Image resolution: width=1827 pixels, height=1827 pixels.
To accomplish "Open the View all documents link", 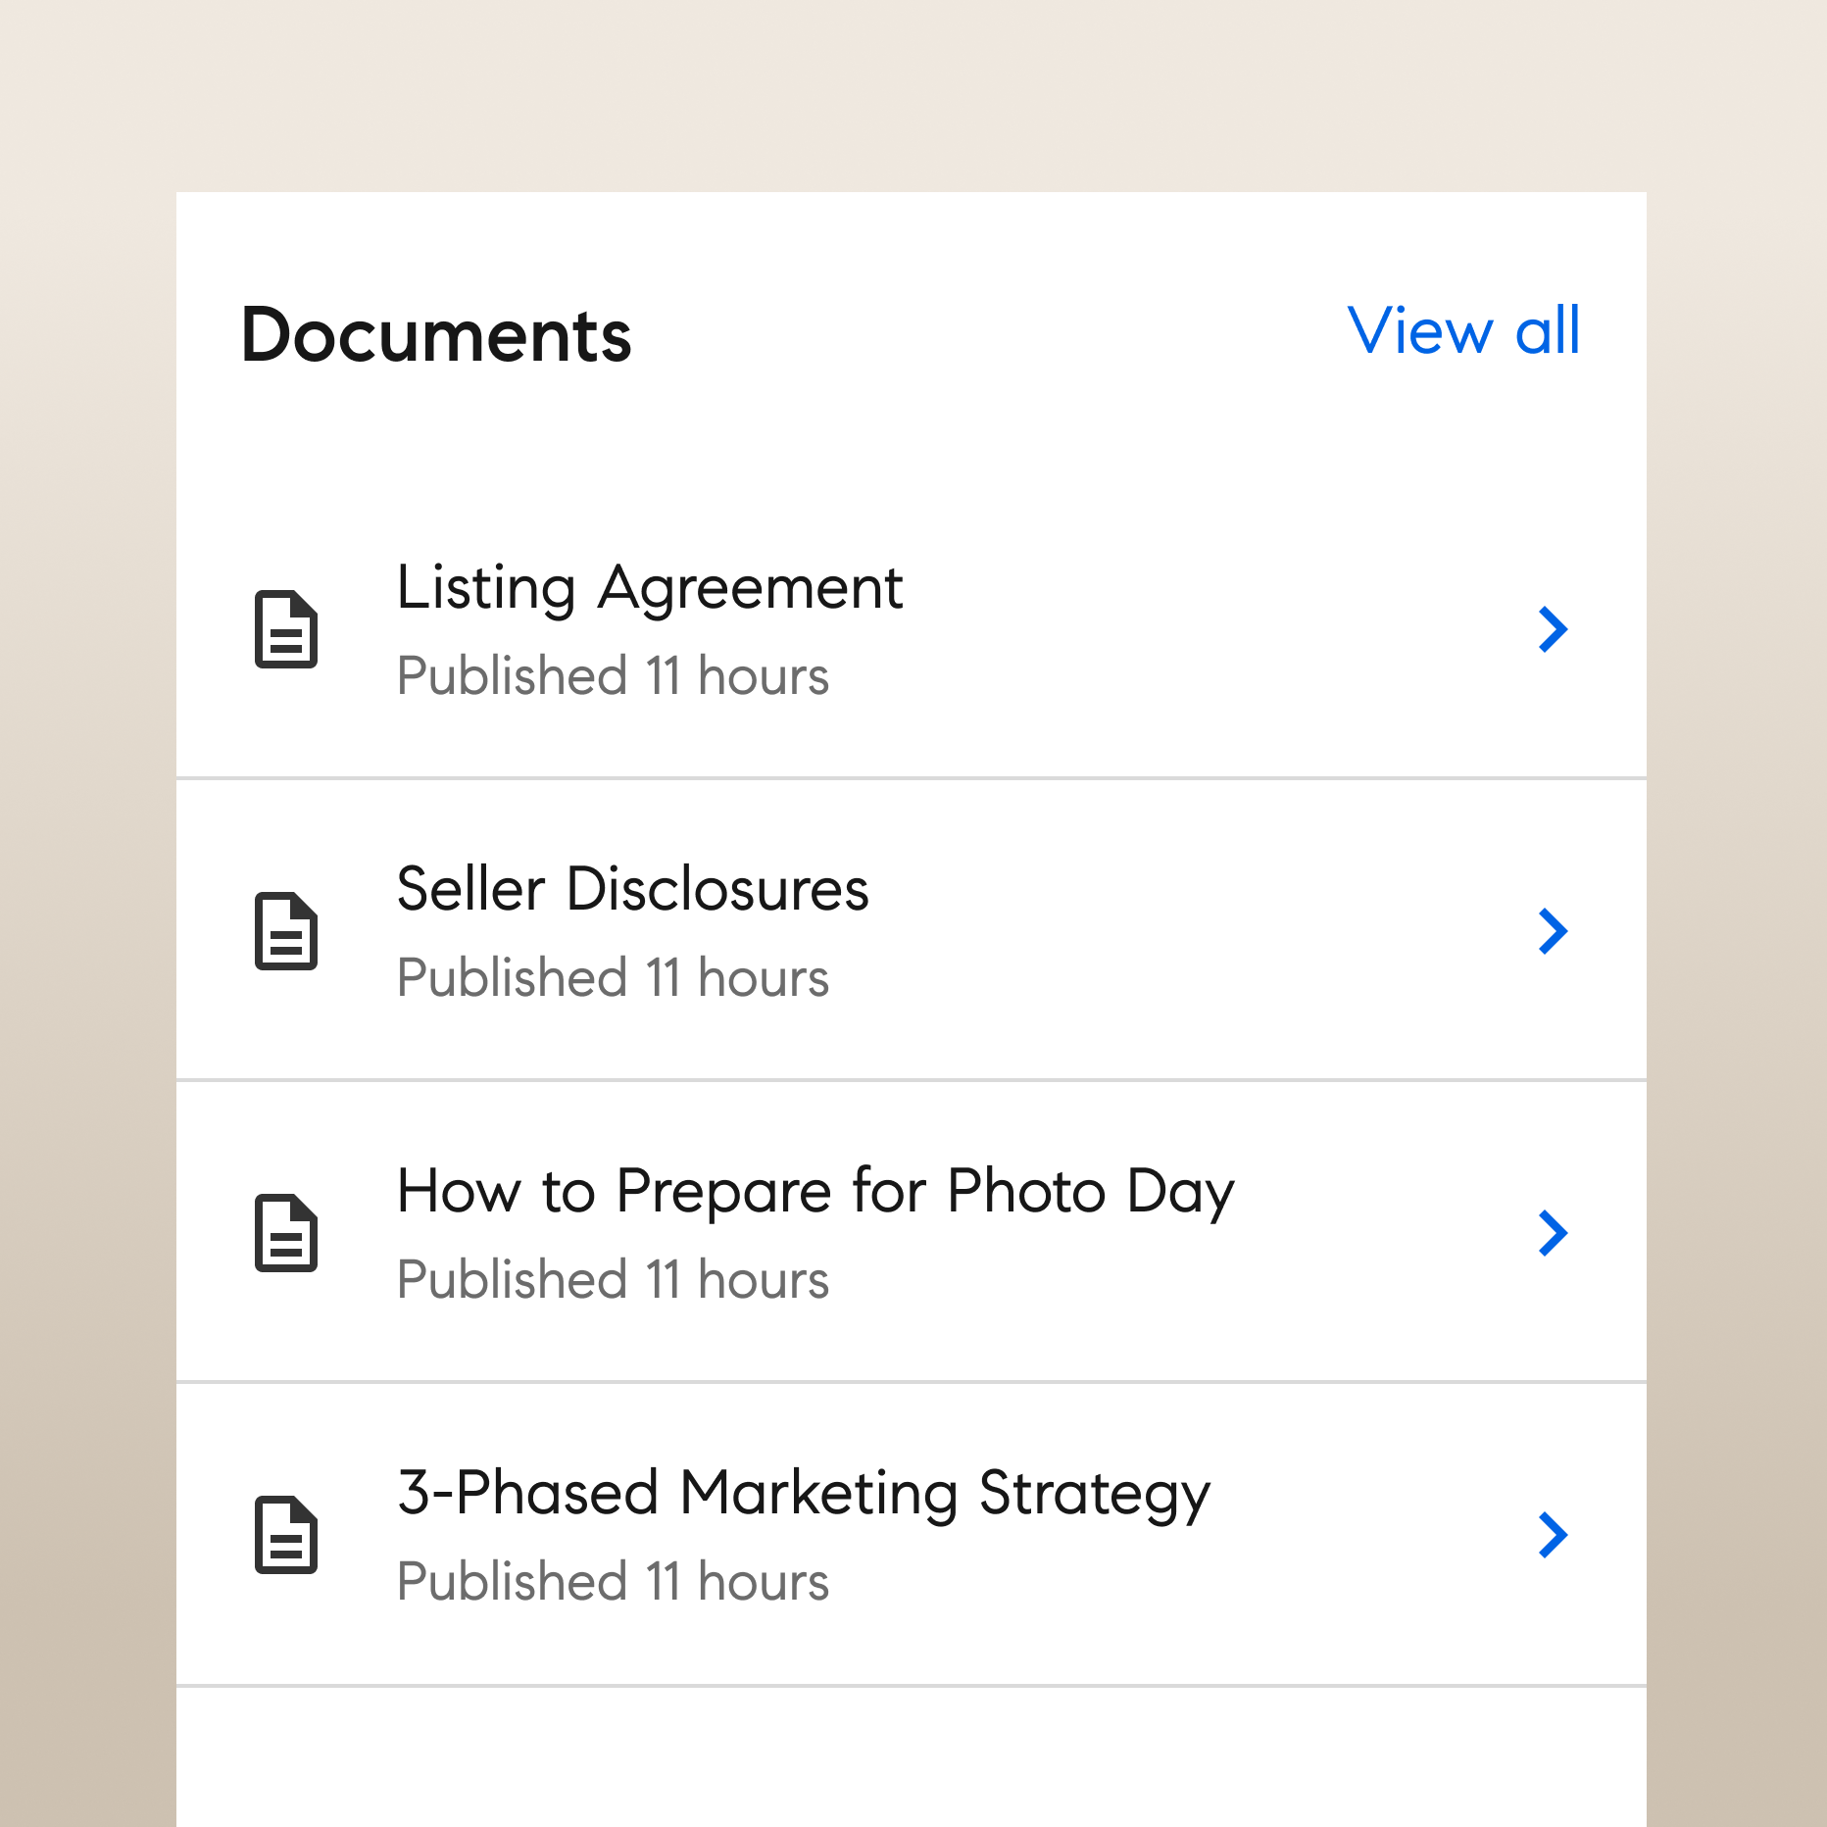I will click(x=1463, y=331).
